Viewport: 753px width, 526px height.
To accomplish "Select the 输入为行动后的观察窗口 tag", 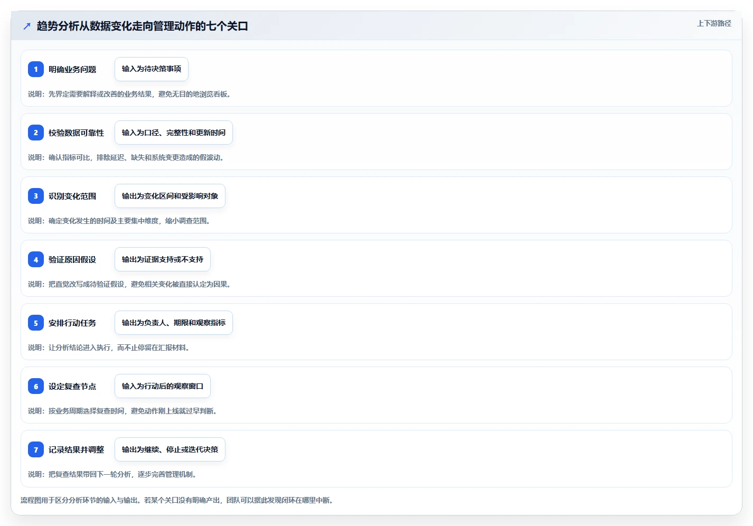I will (x=163, y=386).
